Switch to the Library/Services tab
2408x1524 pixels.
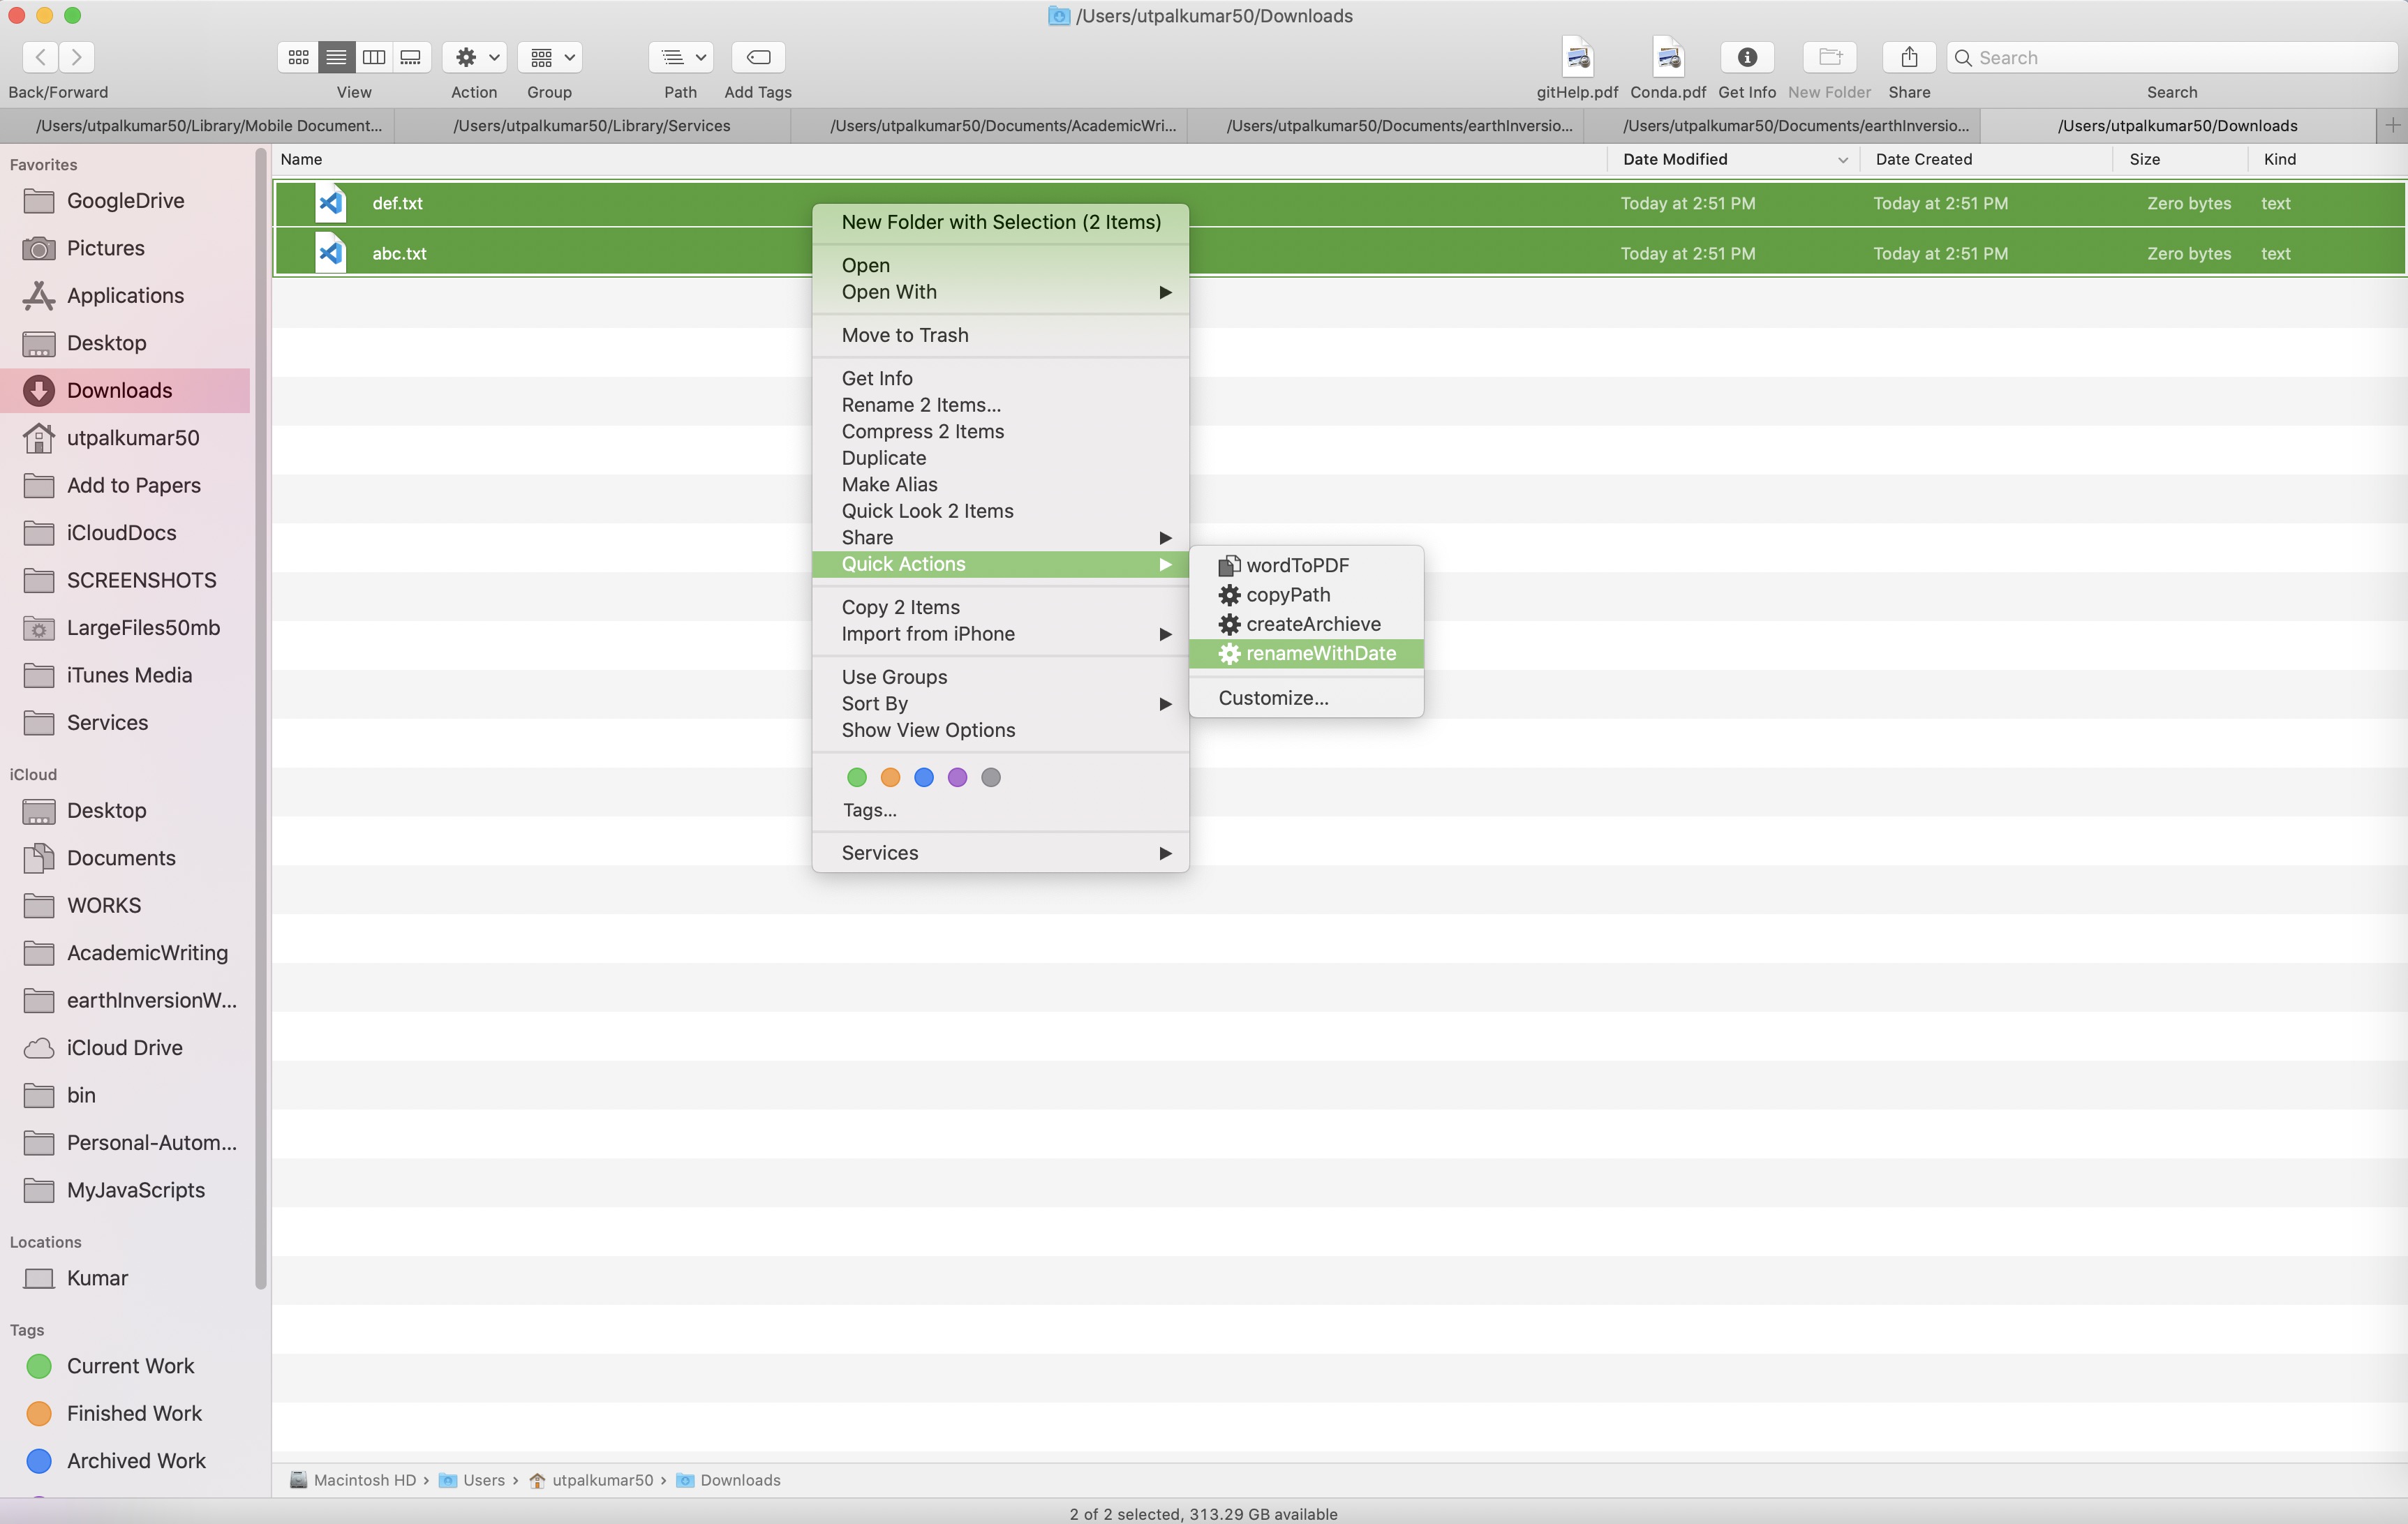591,126
